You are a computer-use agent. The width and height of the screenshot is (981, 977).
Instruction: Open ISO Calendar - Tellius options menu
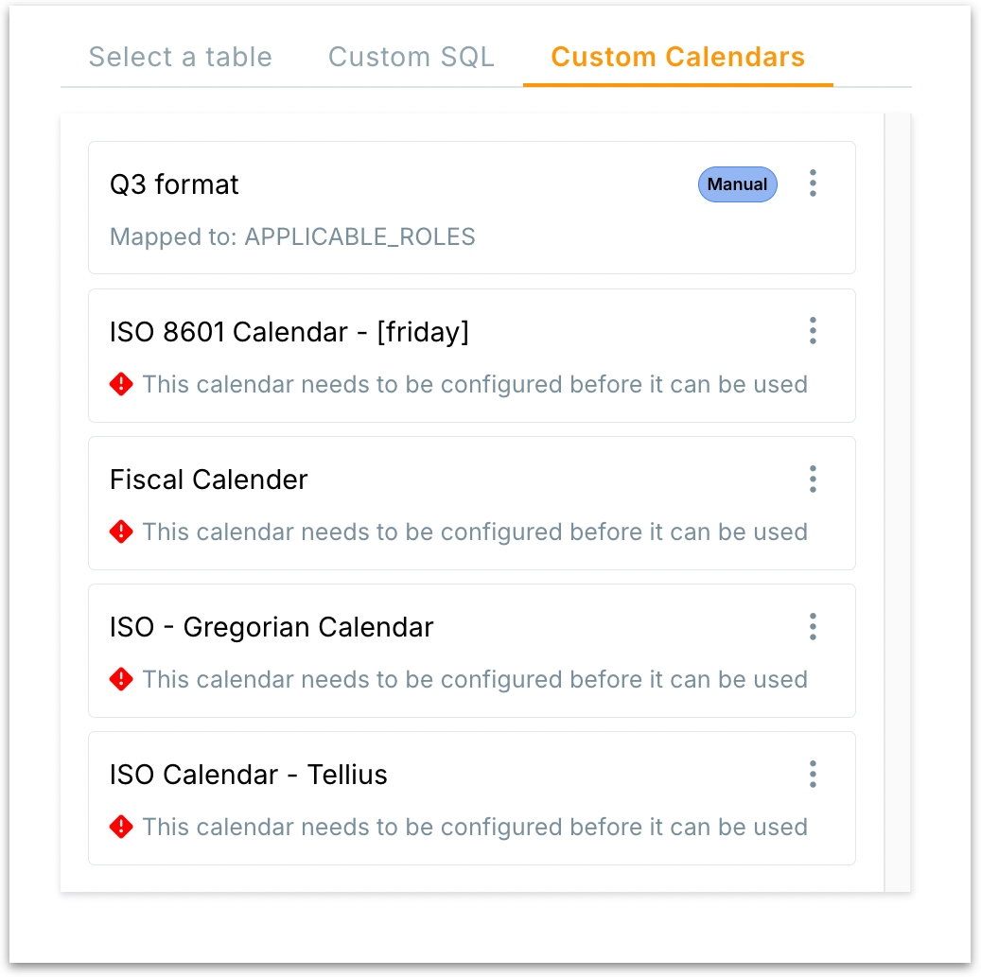813,774
